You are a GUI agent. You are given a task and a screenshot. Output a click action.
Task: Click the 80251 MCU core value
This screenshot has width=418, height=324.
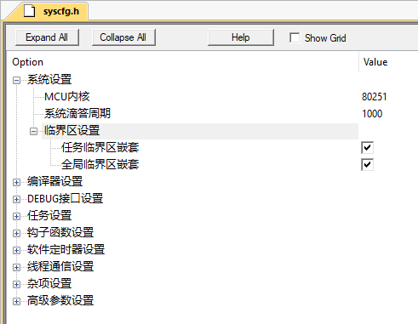tap(375, 97)
